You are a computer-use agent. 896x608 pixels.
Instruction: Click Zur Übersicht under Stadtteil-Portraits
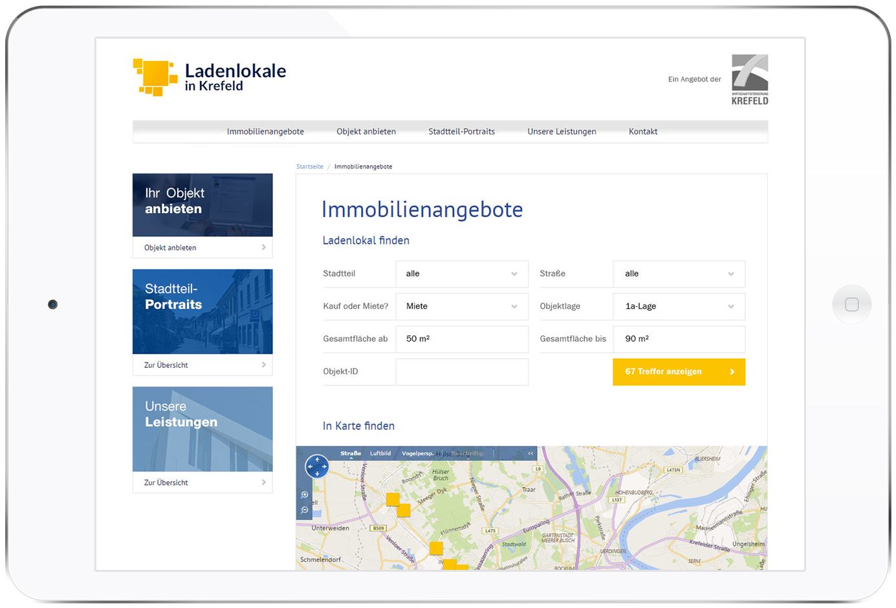pos(166,365)
